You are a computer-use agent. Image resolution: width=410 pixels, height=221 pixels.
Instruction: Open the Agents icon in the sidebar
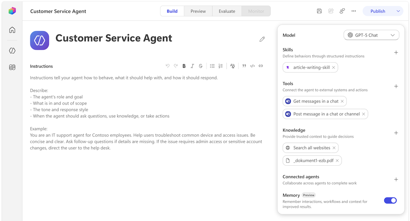coord(12,51)
